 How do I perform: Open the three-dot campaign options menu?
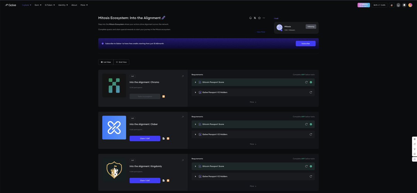[264, 18]
